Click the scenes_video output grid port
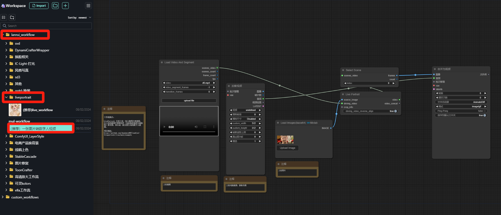The width and height of the screenshot is (501, 215). [217, 68]
